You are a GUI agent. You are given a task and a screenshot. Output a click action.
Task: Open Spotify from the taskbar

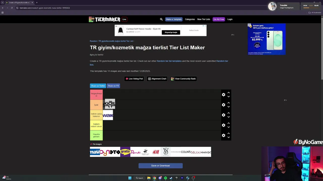coord(166,178)
